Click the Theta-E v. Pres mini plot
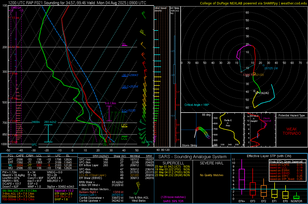The width and height of the screenshot is (308, 204). click(228, 130)
